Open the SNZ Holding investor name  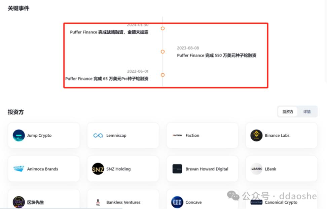coord(118,169)
